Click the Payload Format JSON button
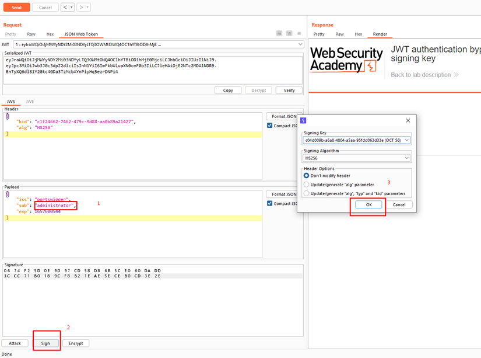Image resolution: width=481 pixels, height=358 pixels. (284, 194)
